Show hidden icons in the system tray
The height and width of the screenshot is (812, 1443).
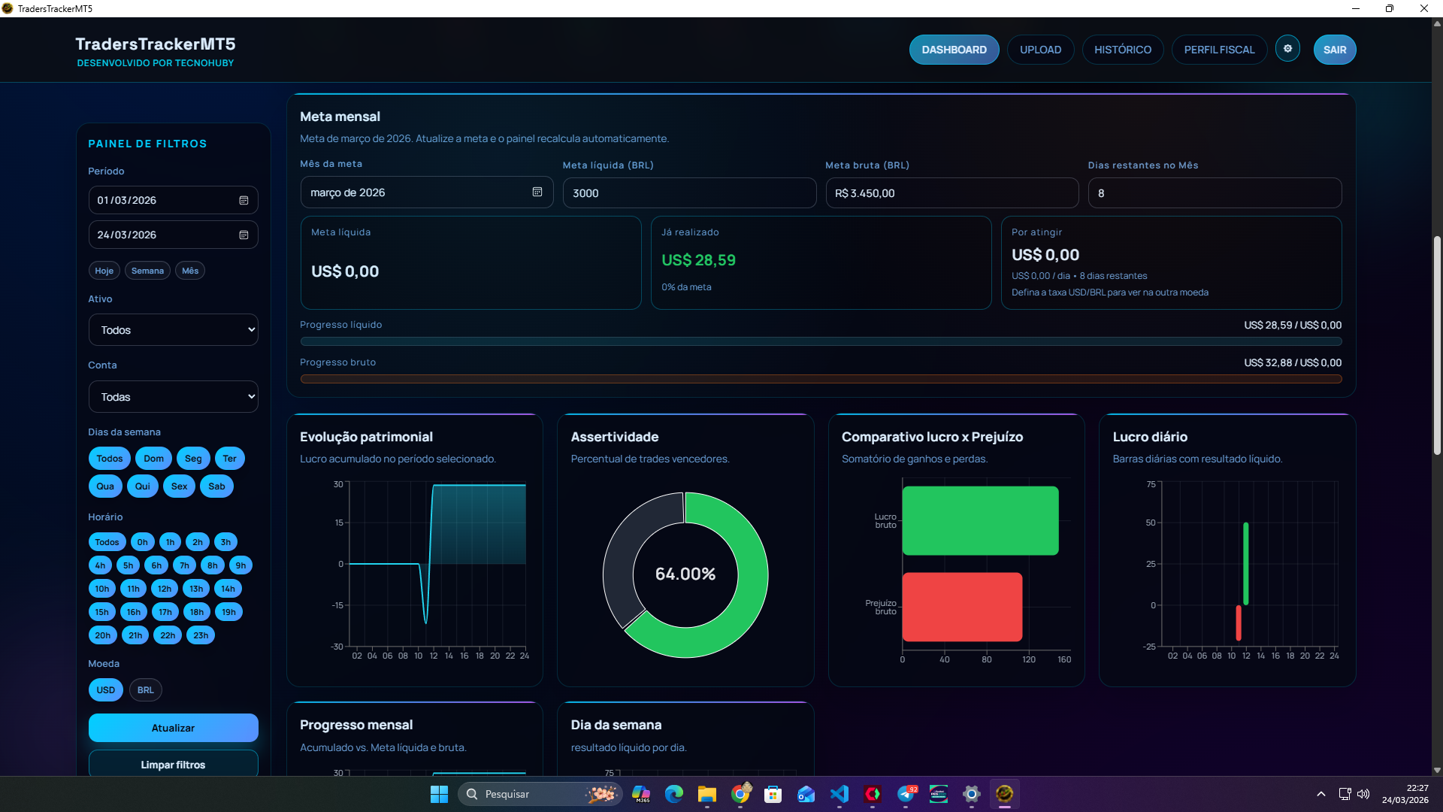[1320, 794]
